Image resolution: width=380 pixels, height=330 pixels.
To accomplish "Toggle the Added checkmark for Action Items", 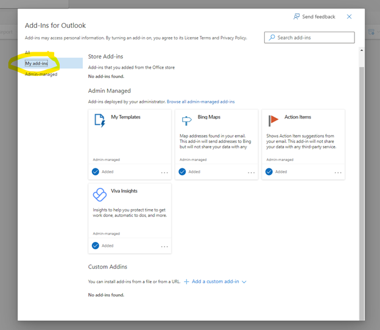I will pyautogui.click(x=269, y=171).
